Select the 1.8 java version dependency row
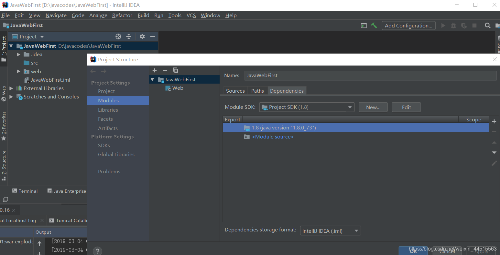Image resolution: width=500 pixels, height=255 pixels. [356, 127]
